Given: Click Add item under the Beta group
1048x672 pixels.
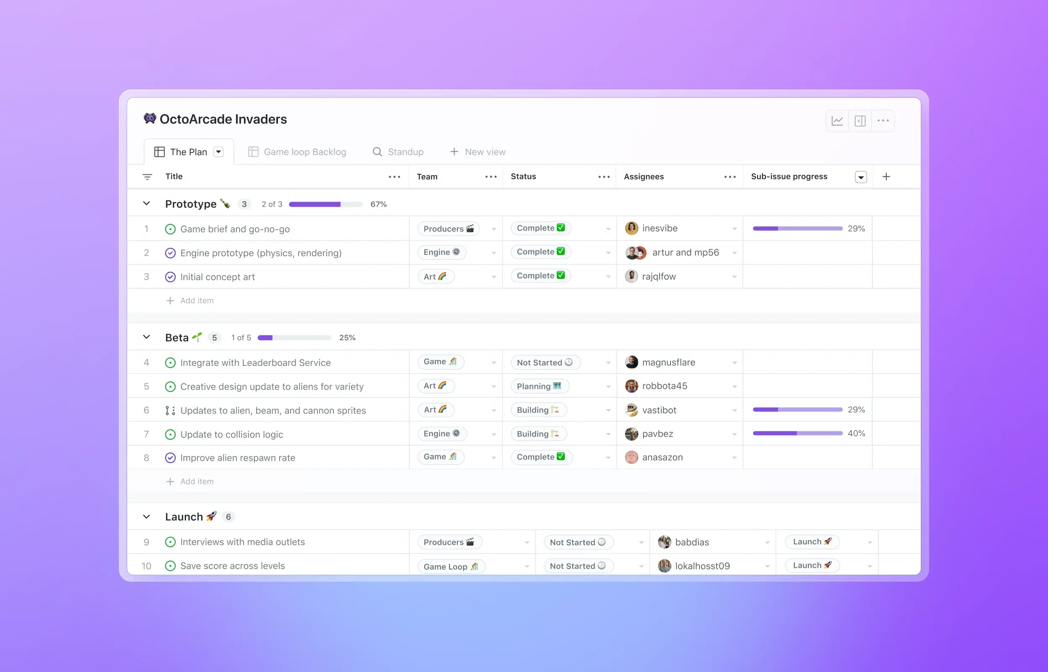Looking at the screenshot, I should tap(196, 481).
